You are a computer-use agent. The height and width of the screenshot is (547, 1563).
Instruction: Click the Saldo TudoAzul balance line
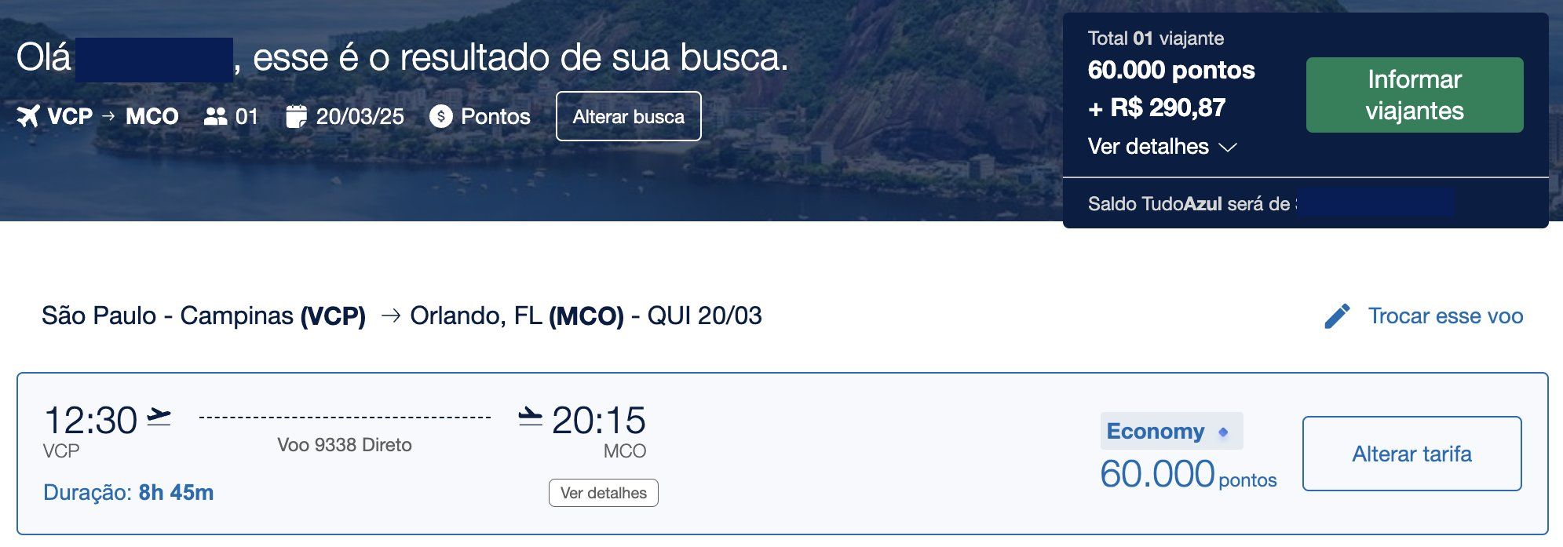coord(1270,204)
